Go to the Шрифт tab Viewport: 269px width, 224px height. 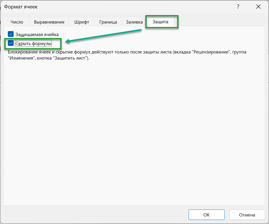[82, 22]
